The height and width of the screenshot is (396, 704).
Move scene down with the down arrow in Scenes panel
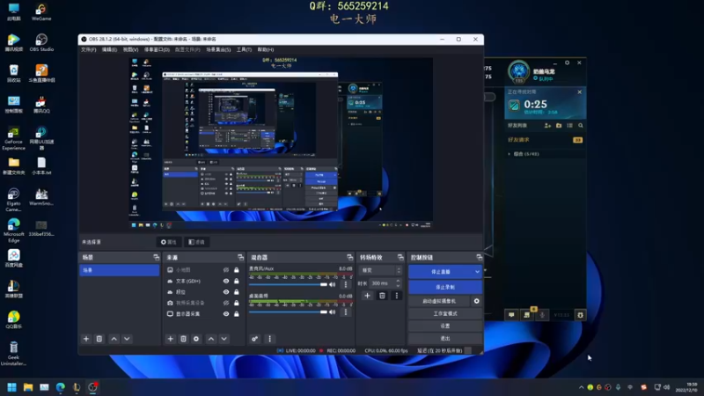pyautogui.click(x=127, y=339)
